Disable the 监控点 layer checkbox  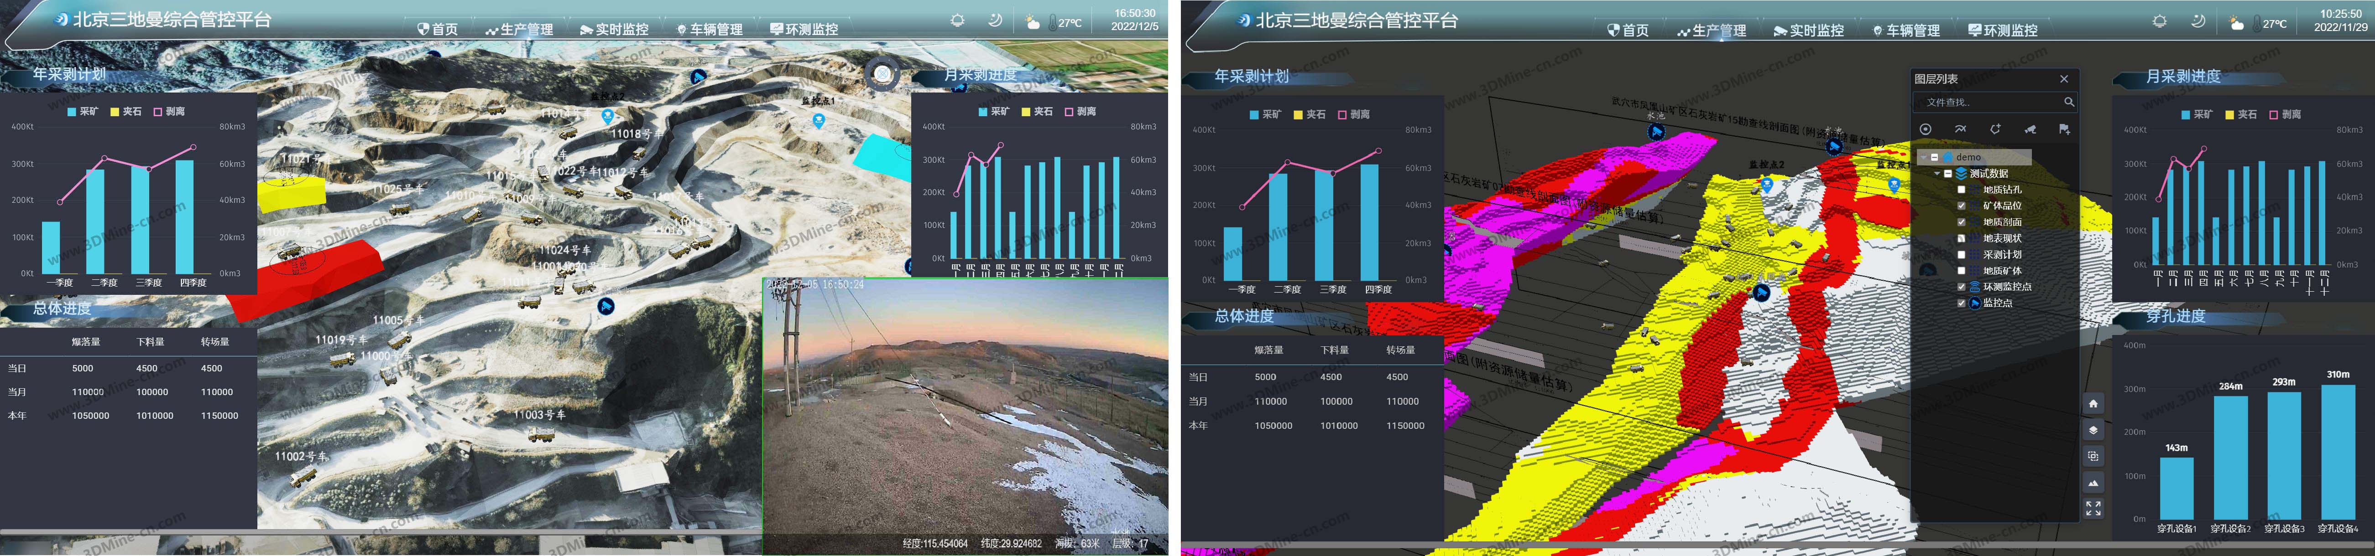click(1961, 303)
